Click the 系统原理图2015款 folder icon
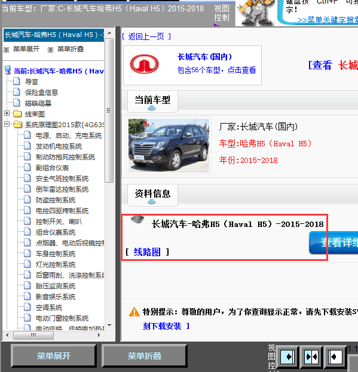 click(x=17, y=124)
